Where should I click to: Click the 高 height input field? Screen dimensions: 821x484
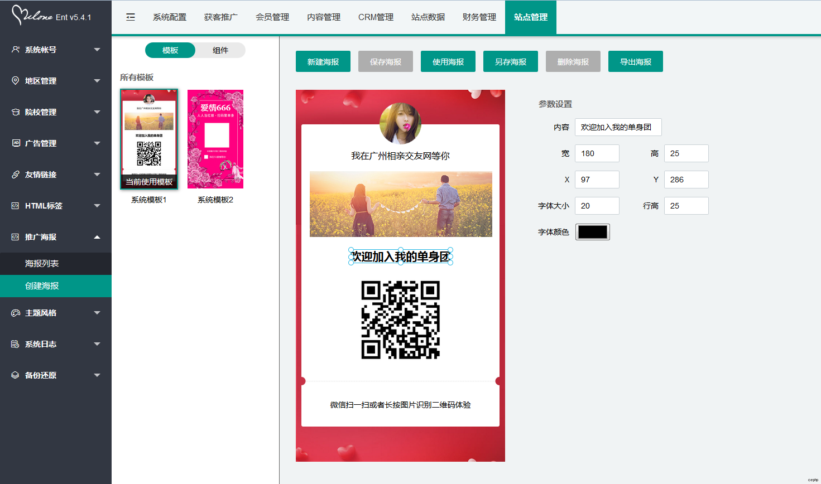tap(686, 153)
